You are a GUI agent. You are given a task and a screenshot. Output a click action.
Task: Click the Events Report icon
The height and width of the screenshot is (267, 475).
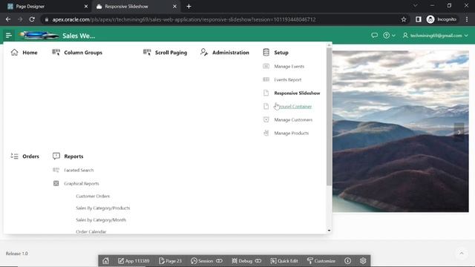(x=266, y=79)
